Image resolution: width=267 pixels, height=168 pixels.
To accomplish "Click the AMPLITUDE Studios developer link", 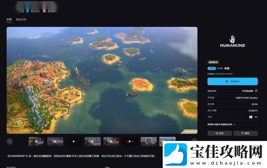I will [247, 98].
